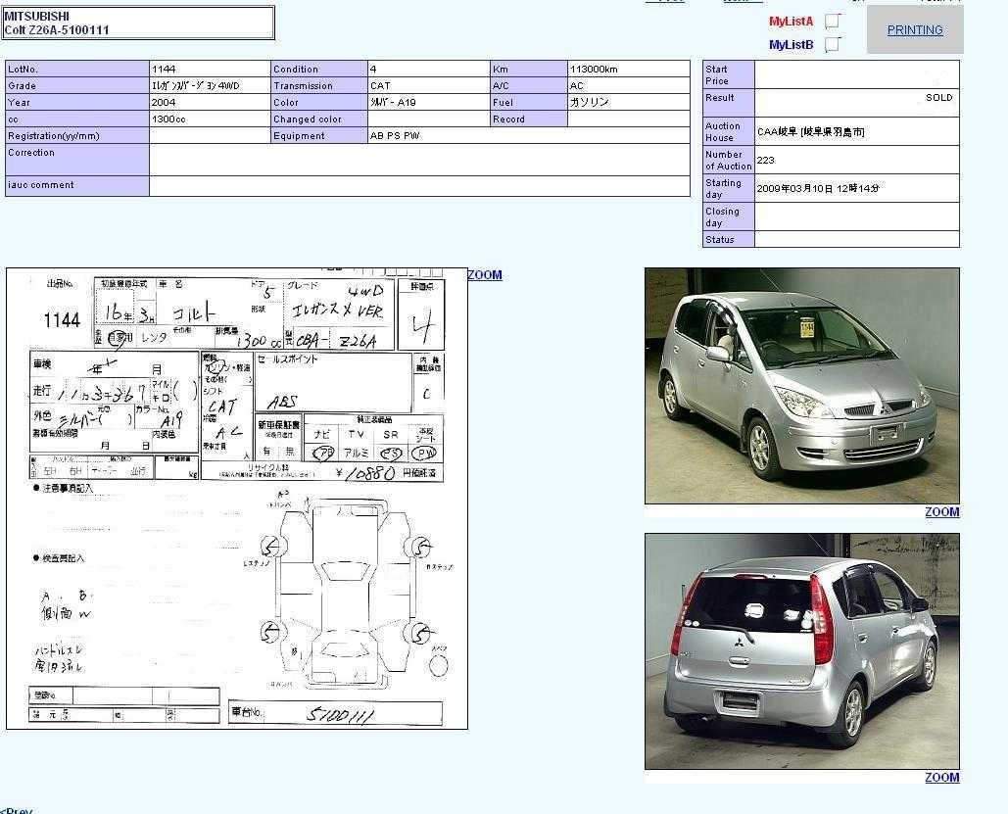Click the Equipment value AB PS PW
This screenshot has height=814, width=1008.
pos(528,136)
